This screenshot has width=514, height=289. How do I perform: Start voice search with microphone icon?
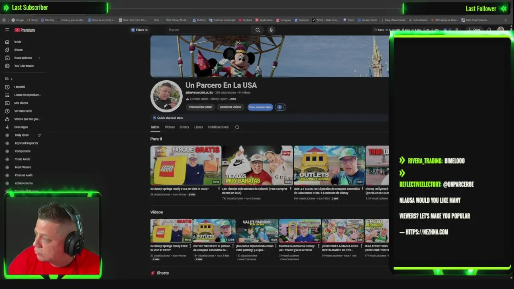[x=271, y=30]
